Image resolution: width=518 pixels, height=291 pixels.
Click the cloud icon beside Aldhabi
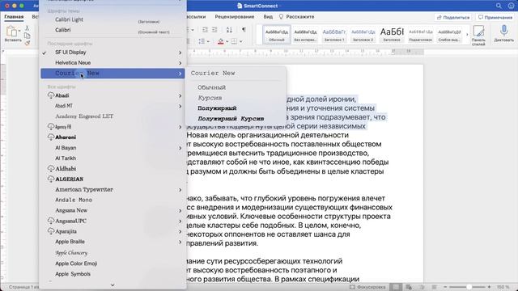[x=50, y=168]
